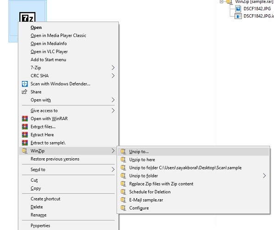Viewport: 274px width, 230px height.
Task: Click the Windows Defender shield icon
Action: (x=25, y=84)
